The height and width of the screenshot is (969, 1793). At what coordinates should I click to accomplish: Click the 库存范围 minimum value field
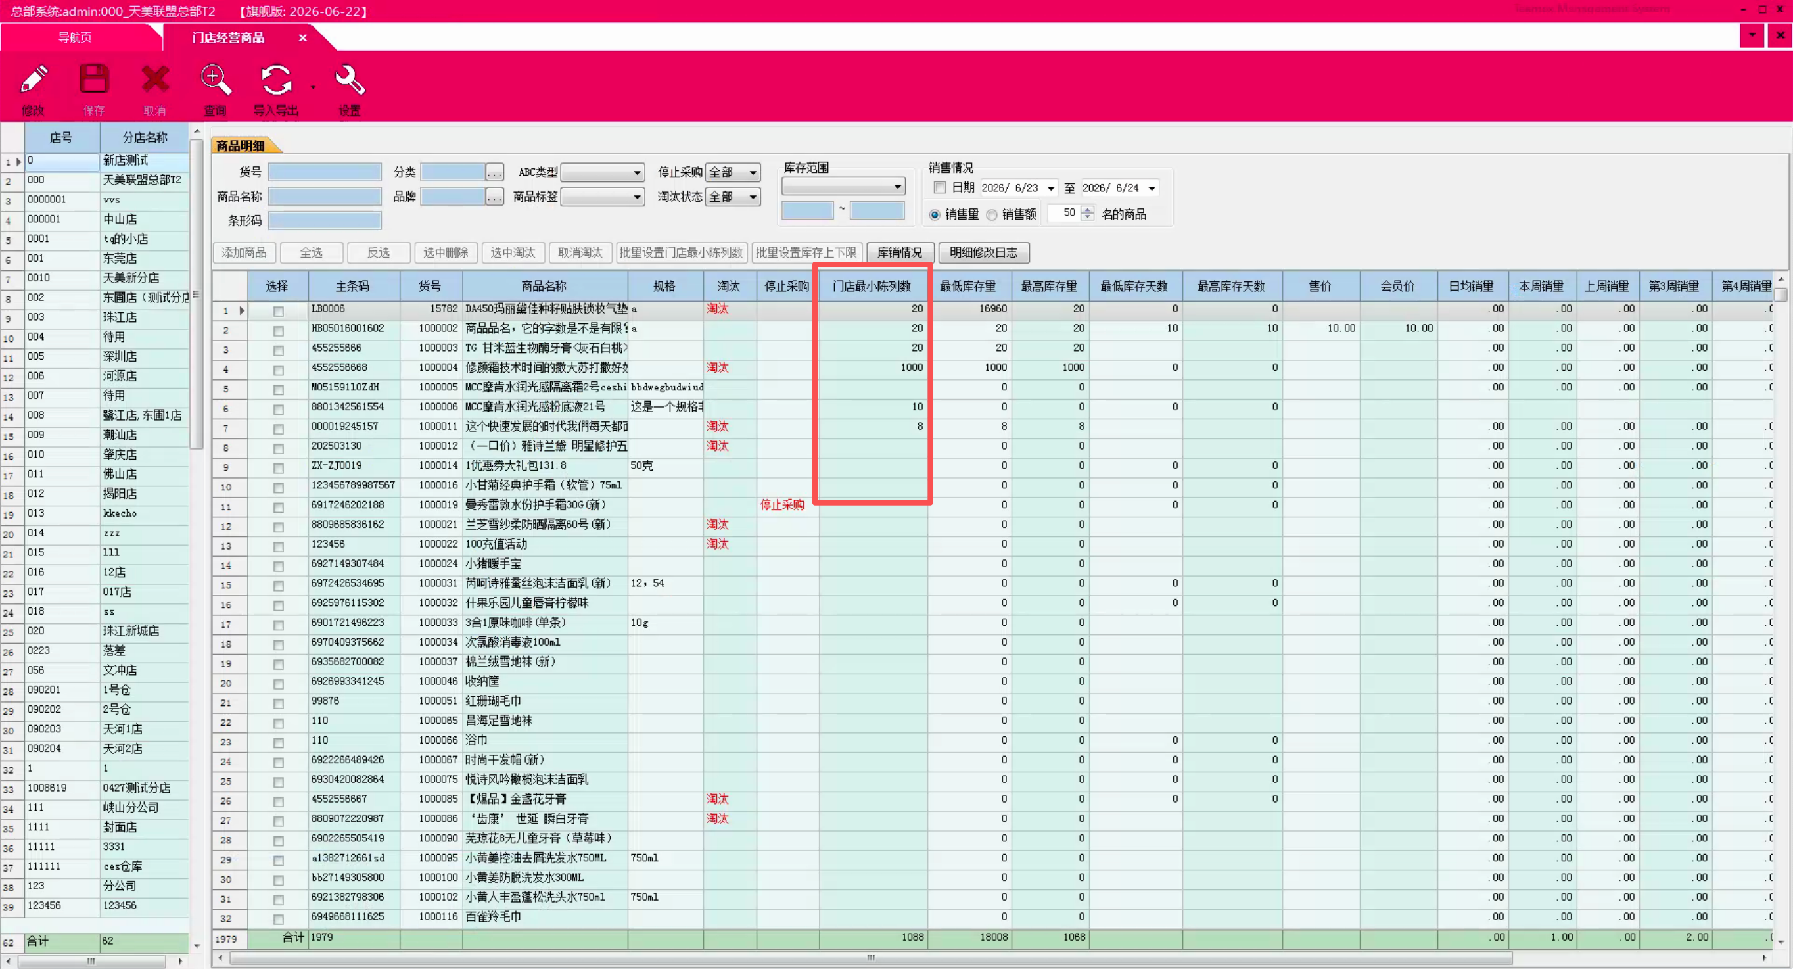[807, 210]
